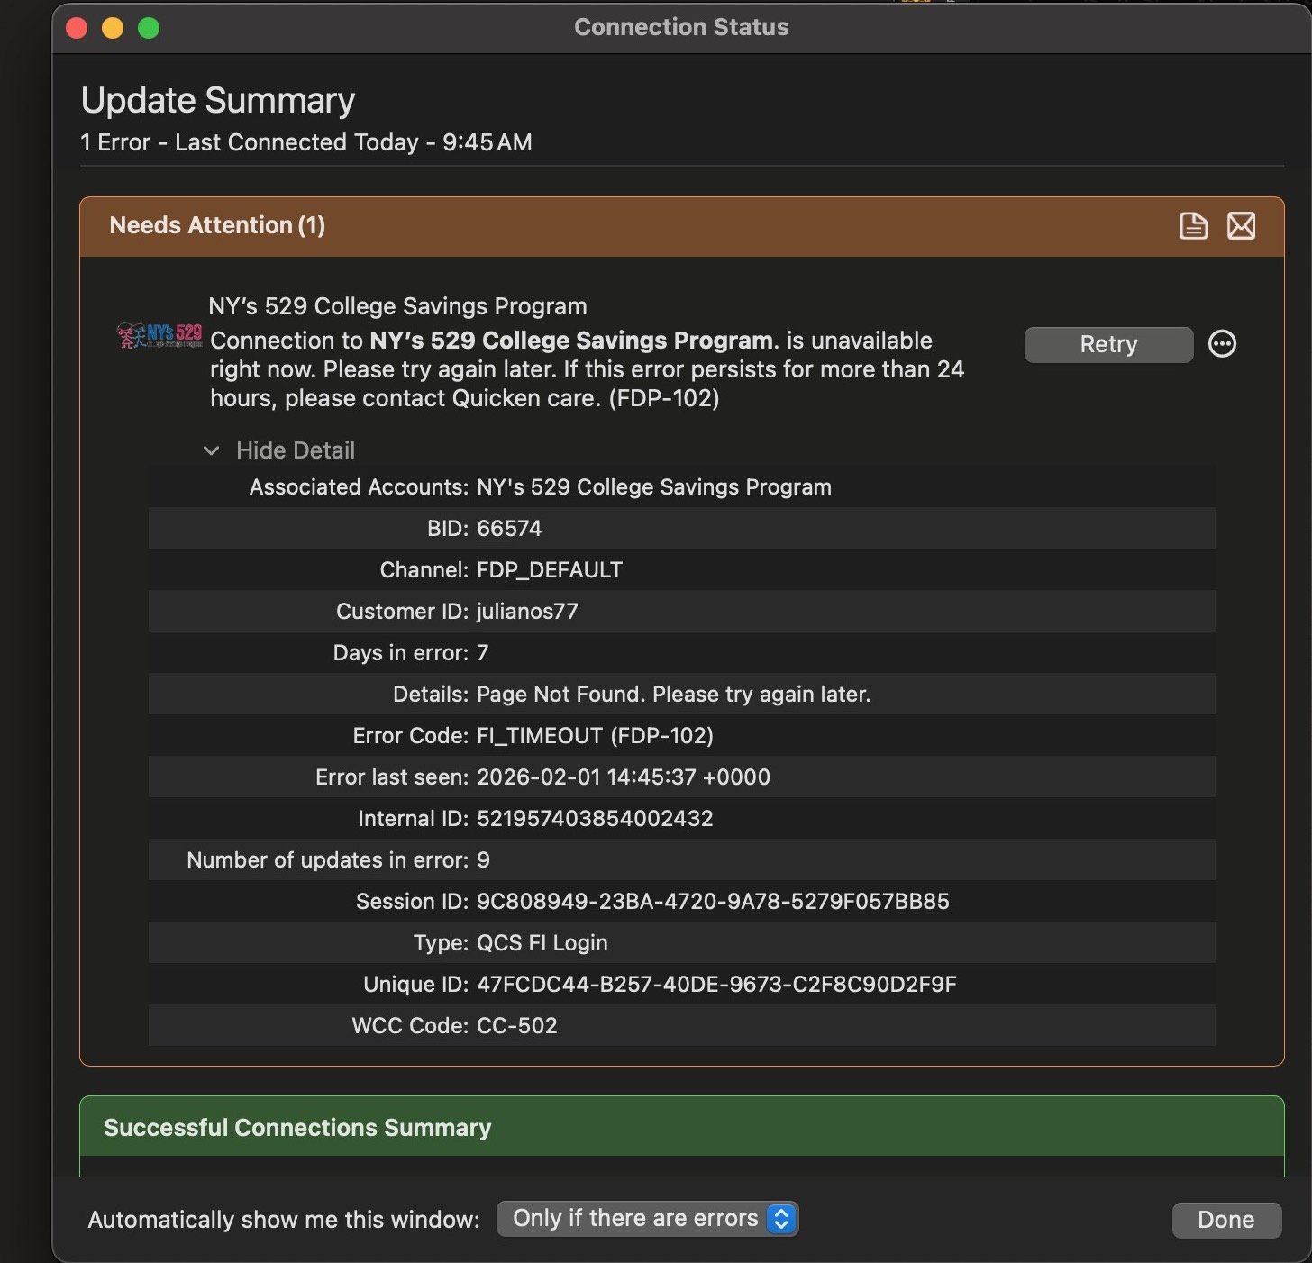Select the Customer ID julianos77
The width and height of the screenshot is (1312, 1263).
pos(527,612)
